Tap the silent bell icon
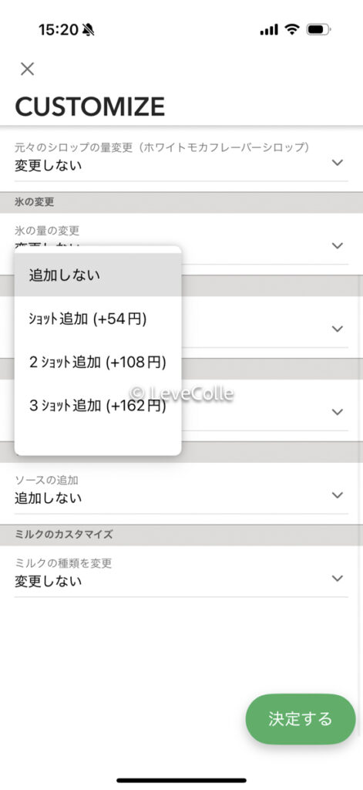The width and height of the screenshot is (363, 790). (x=88, y=30)
